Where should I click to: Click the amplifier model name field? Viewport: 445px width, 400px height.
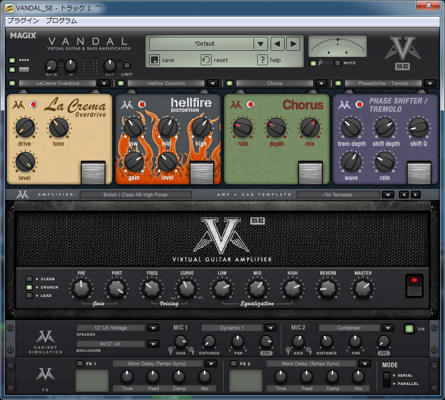[x=136, y=195]
